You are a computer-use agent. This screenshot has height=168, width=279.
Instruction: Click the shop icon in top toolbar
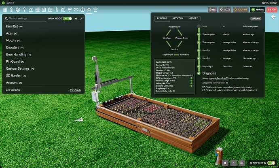[x=96, y=9]
